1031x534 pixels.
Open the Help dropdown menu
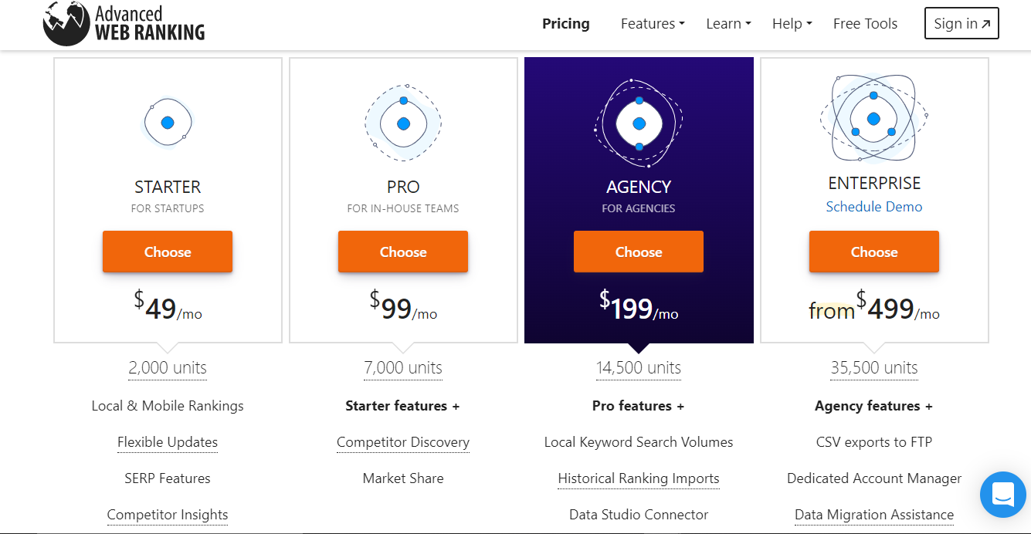coord(792,24)
